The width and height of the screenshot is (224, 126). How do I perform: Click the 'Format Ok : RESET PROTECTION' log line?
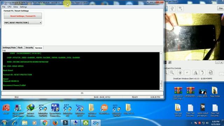[17, 75]
